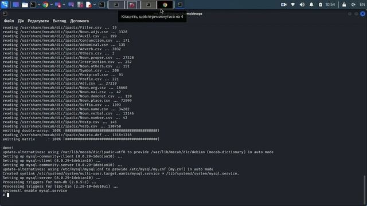Click the 'reading ... Noun.place.csv' line
Viewport: 367px width, 206px height.
pos(67,101)
